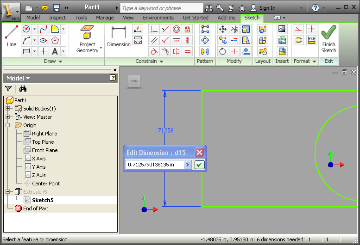This screenshot has width=360, height=245.
Task: Select the Circle tool
Action: point(26,29)
